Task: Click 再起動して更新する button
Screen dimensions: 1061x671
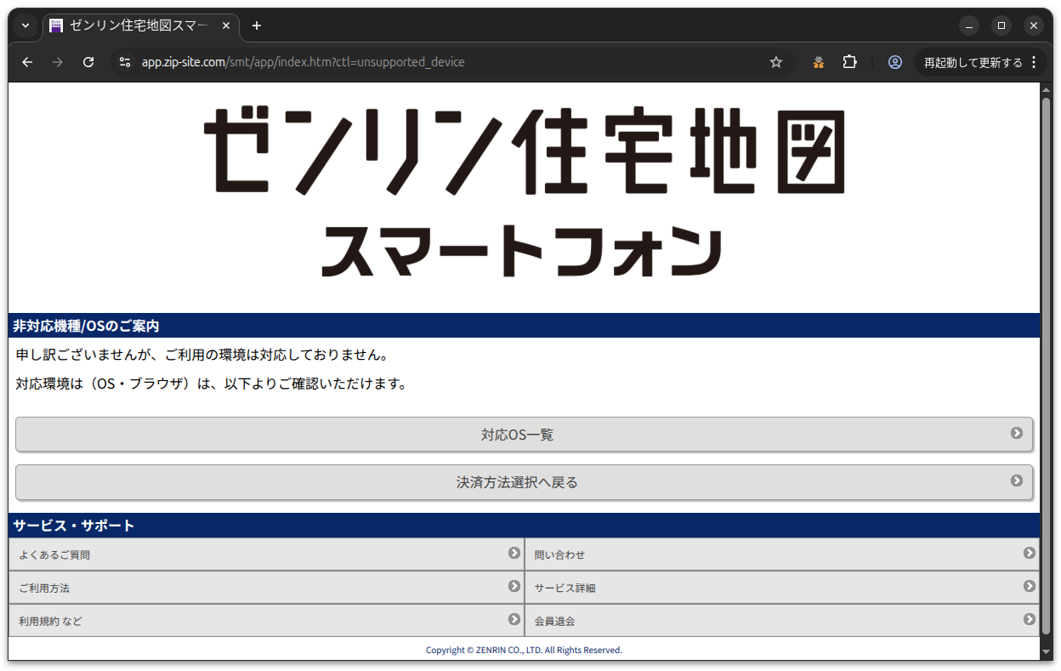Action: (973, 62)
